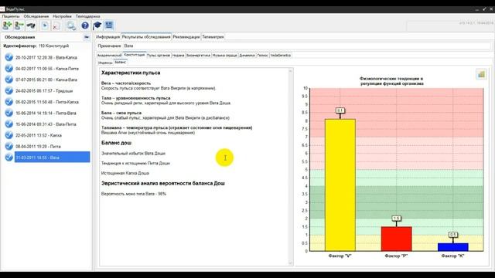Open the database search magnifier icon
Viewport: 495px width, 278px height.
click(x=71, y=25)
